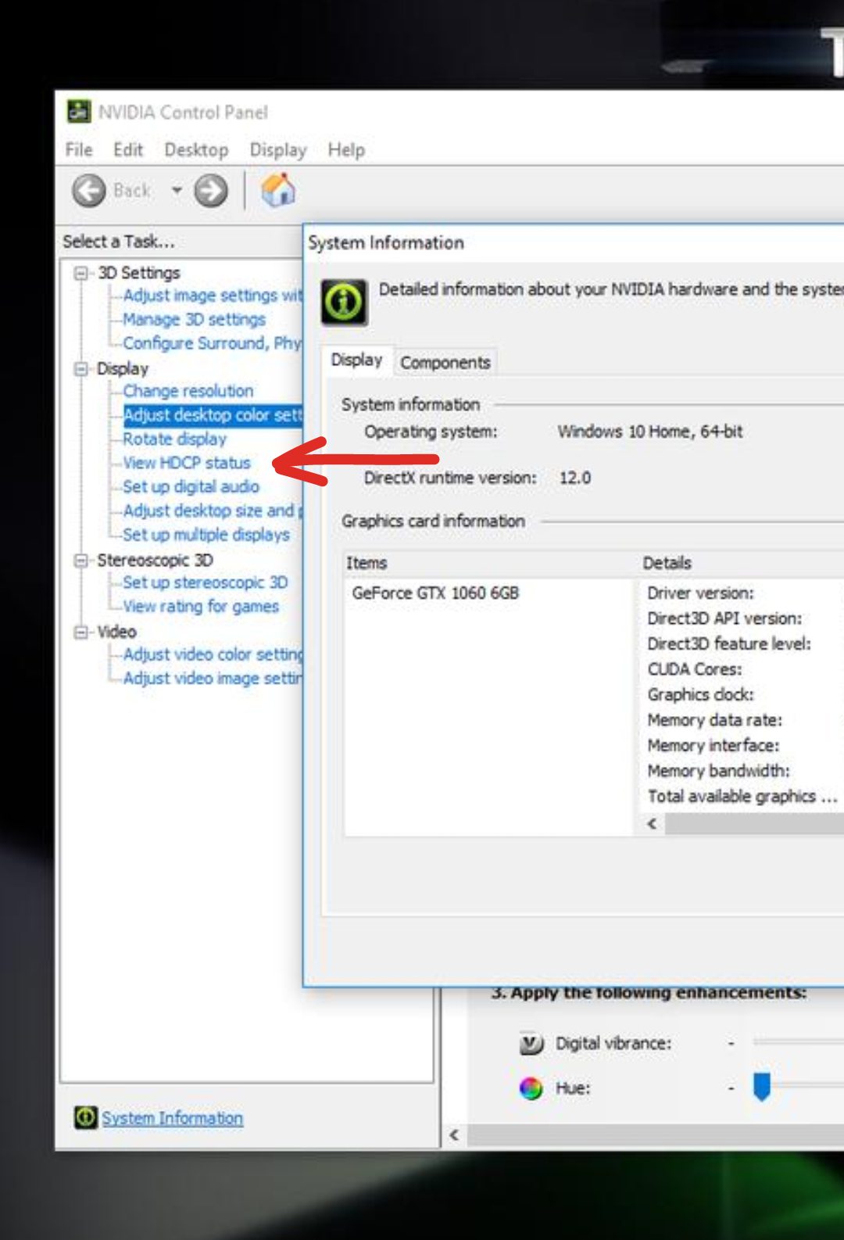Screen dimensions: 844x1240
Task: Click the Stereoscopic 3D category label
Action: click(155, 561)
